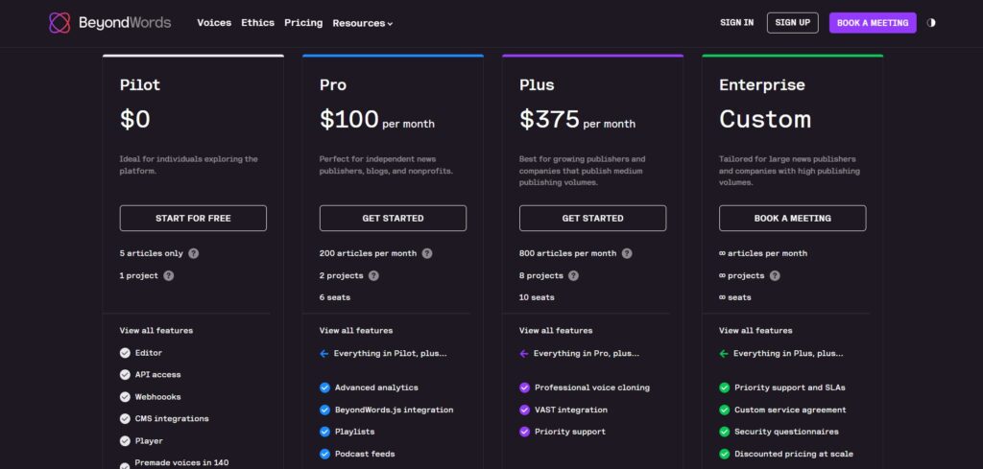Open the help icon beside 2 projects
The image size is (983, 469).
pyautogui.click(x=373, y=275)
